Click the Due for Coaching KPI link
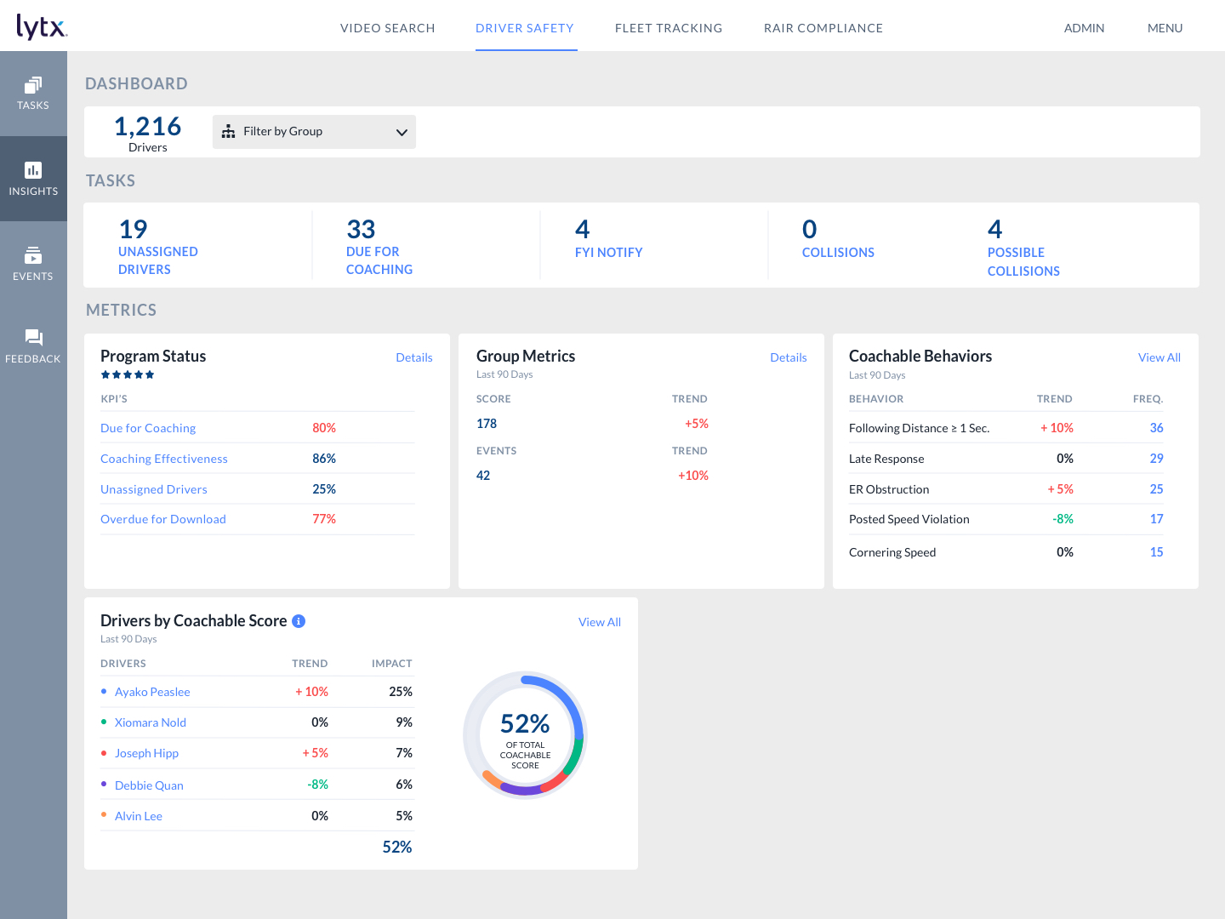Image resolution: width=1225 pixels, height=919 pixels. tap(147, 428)
